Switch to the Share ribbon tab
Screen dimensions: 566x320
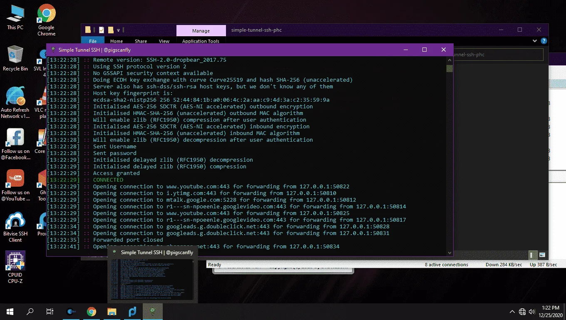141,41
